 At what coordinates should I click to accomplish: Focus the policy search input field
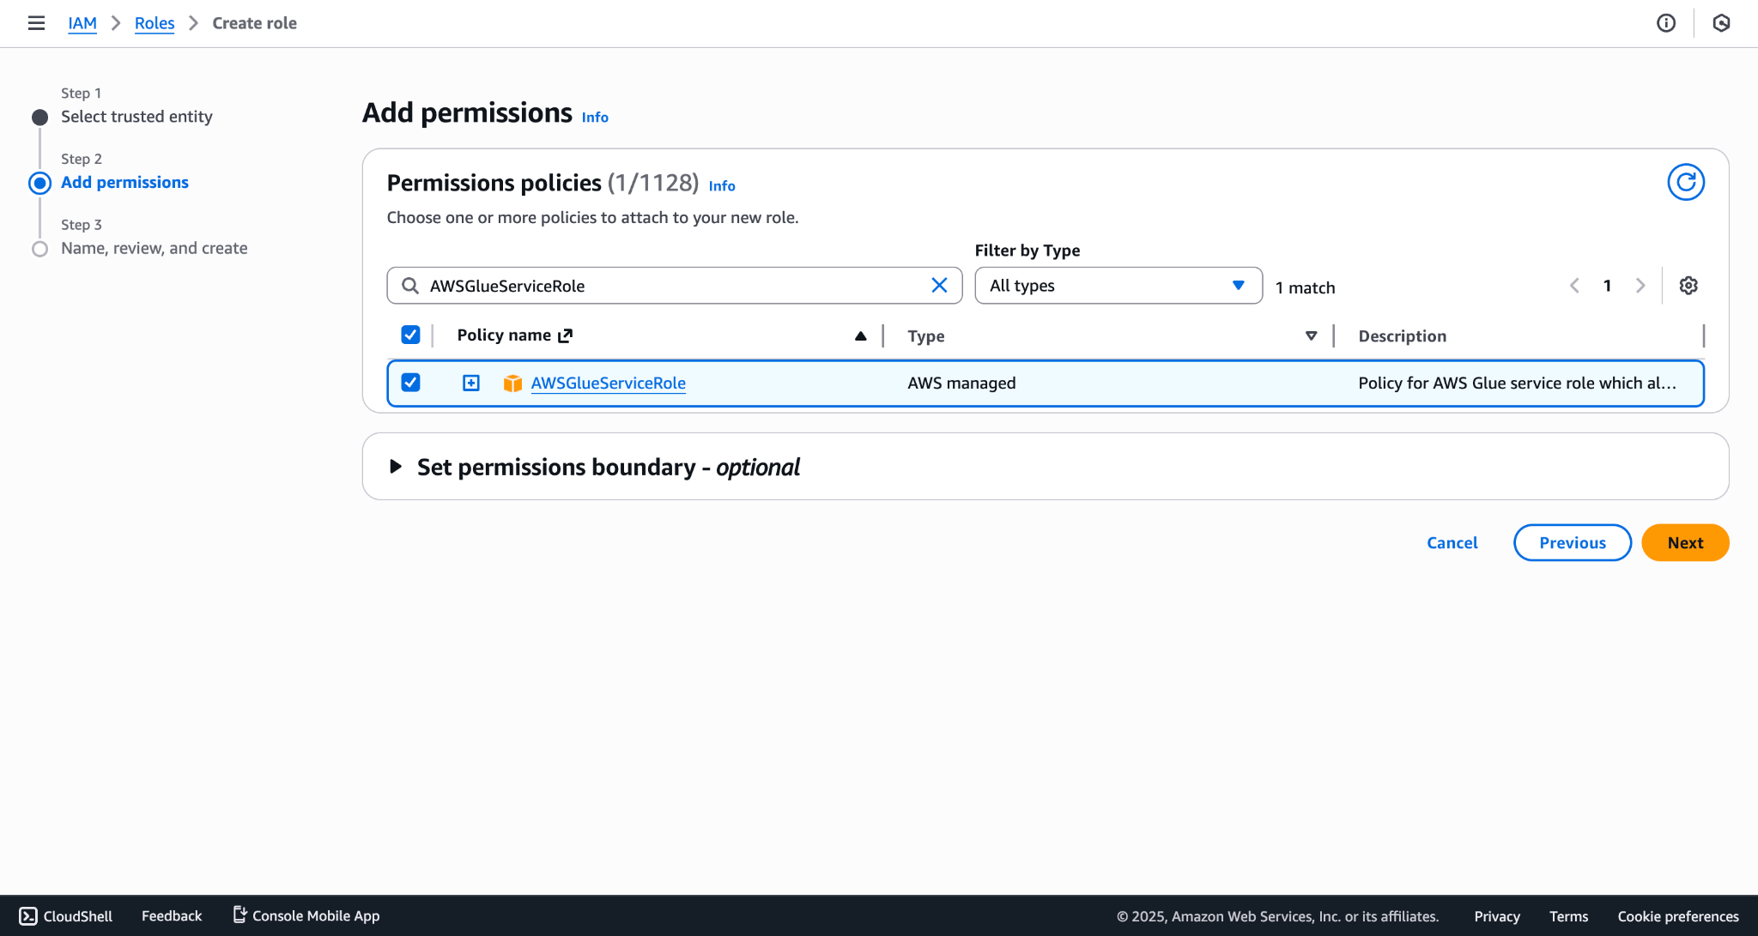coord(675,286)
